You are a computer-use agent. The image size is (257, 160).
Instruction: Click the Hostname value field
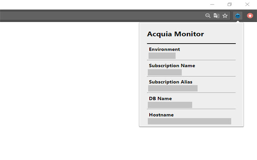(190, 121)
